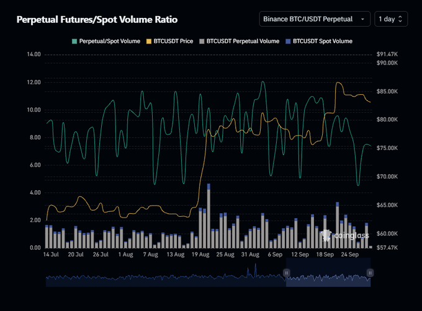Click the 13 Aug x-axis label
Viewport: 422px width, 311px height.
[176, 255]
